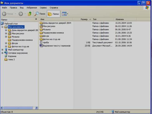Select file name 'проба' in list

click(46, 43)
